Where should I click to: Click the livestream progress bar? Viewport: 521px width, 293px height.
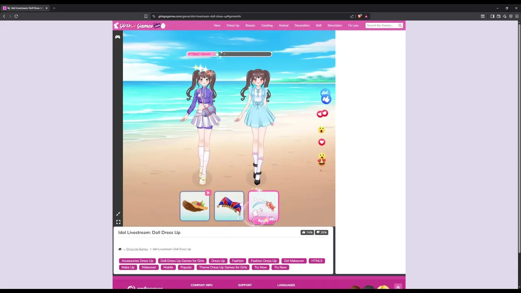pyautogui.click(x=229, y=54)
